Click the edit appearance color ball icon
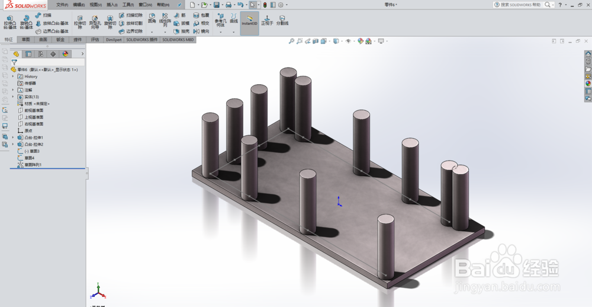The image size is (592, 307). (x=360, y=41)
